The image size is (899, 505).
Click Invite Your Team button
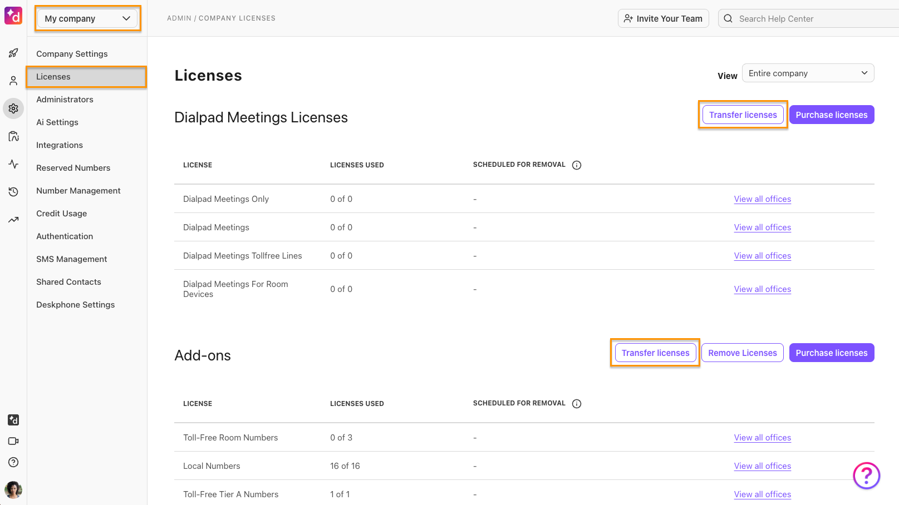(663, 18)
